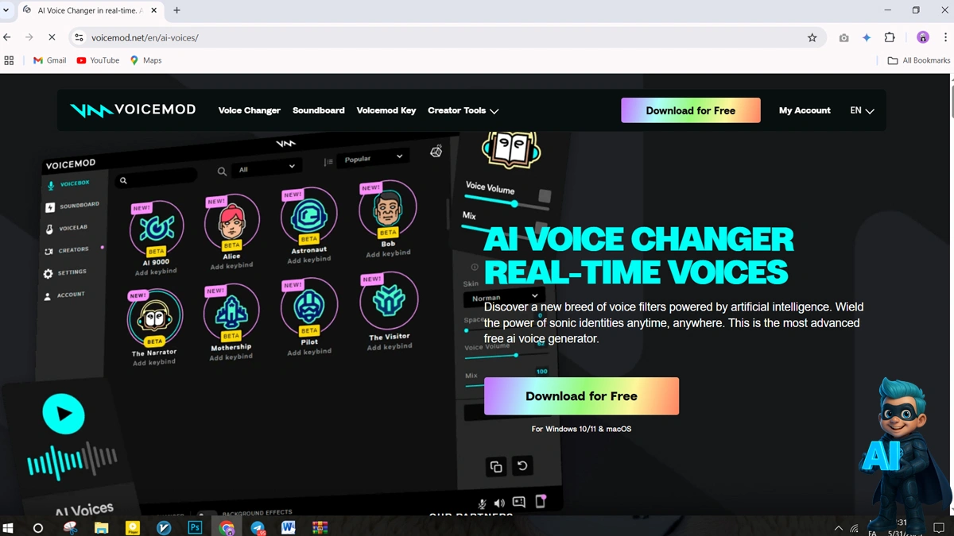Show hidden system tray icons
This screenshot has height=536, width=954.
[x=838, y=528]
